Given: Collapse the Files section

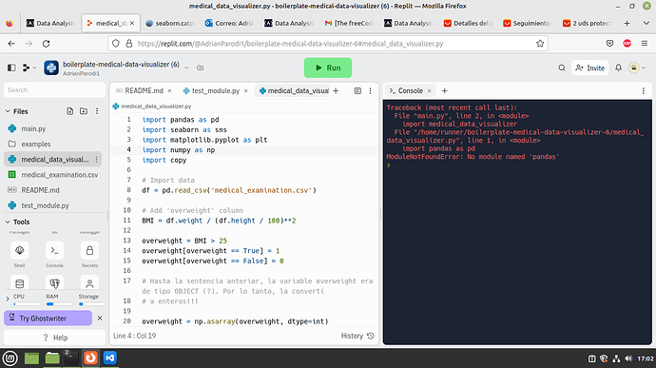Looking at the screenshot, I should click(8, 111).
